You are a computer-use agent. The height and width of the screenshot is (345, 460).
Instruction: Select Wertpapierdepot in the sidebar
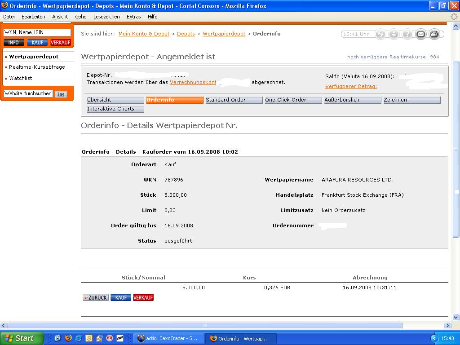(33, 57)
